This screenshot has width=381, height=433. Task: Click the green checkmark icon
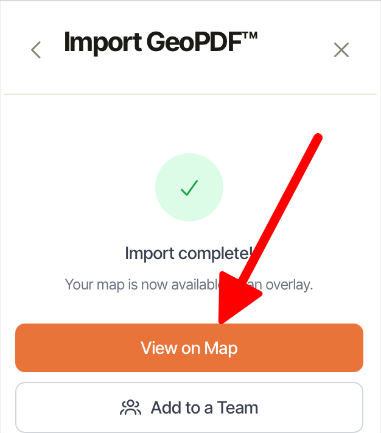189,188
